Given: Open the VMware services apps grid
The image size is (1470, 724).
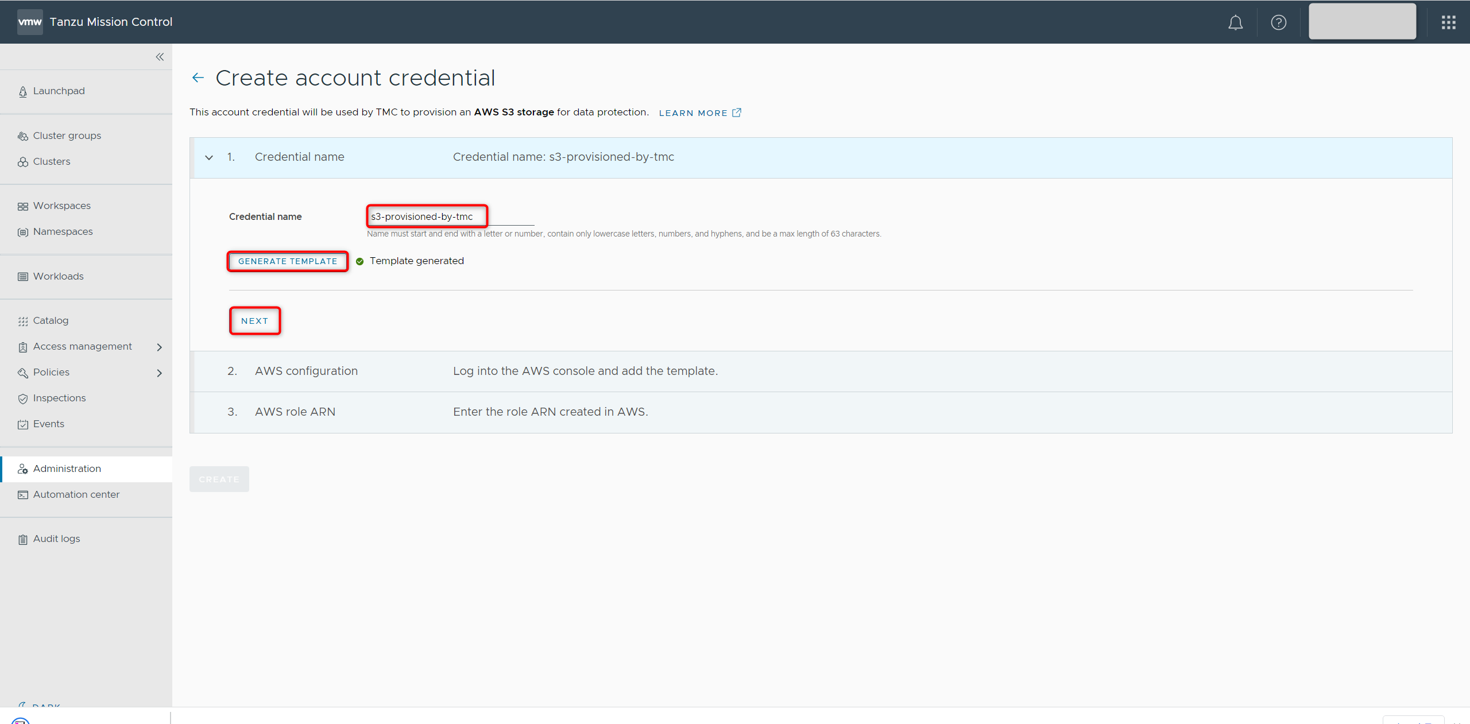Looking at the screenshot, I should click(1448, 22).
